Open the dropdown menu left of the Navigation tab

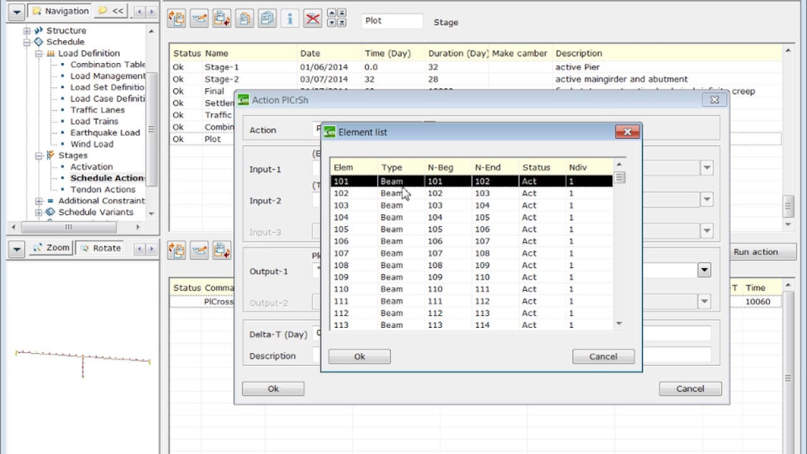click(17, 11)
